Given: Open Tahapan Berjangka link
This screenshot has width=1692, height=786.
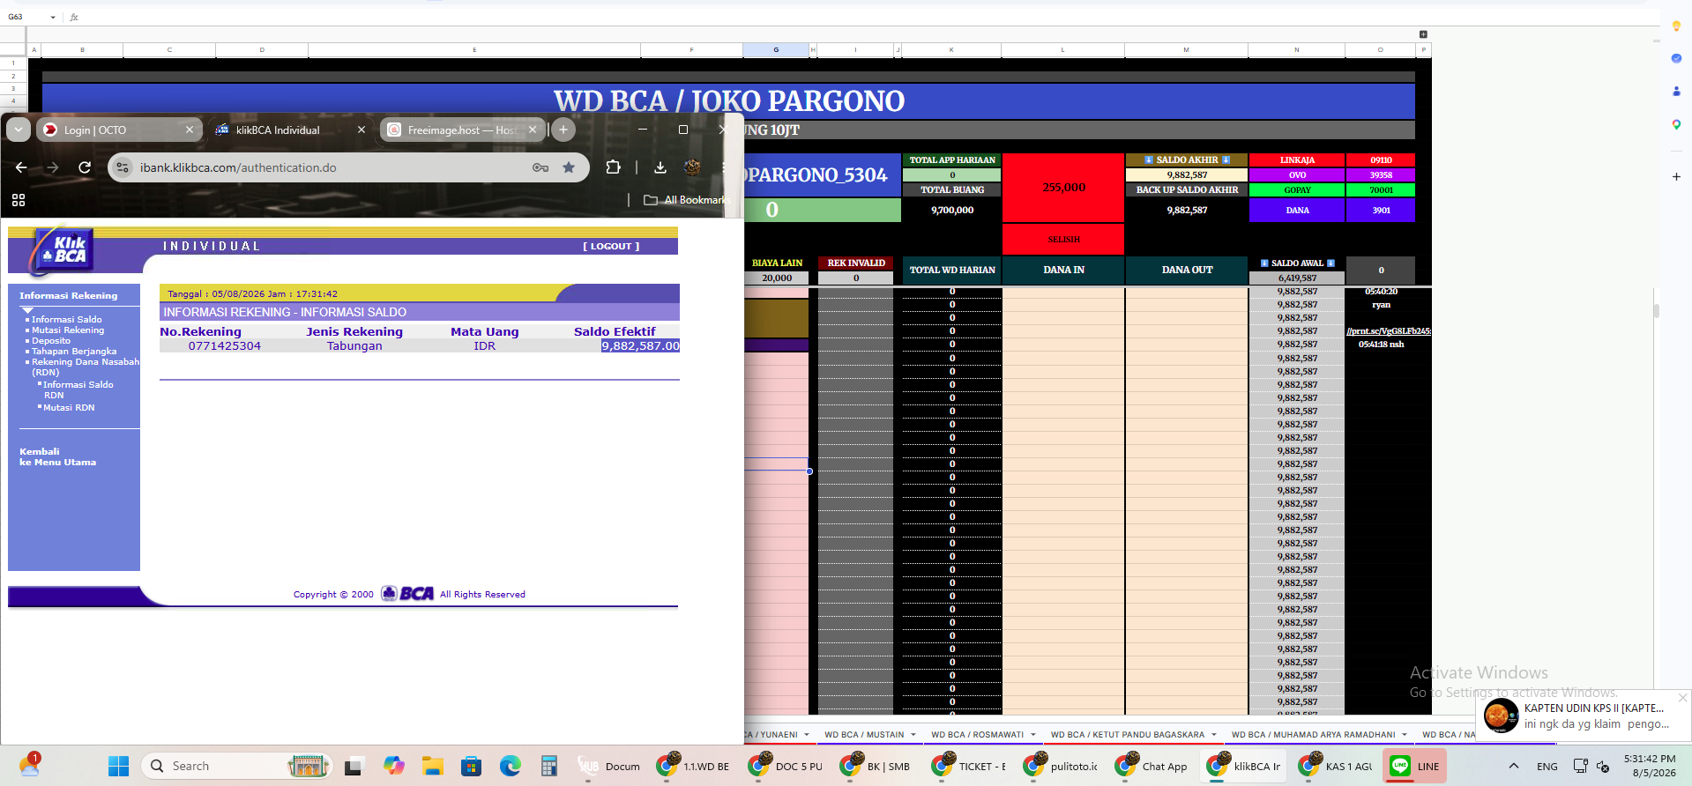Looking at the screenshot, I should (x=74, y=352).
